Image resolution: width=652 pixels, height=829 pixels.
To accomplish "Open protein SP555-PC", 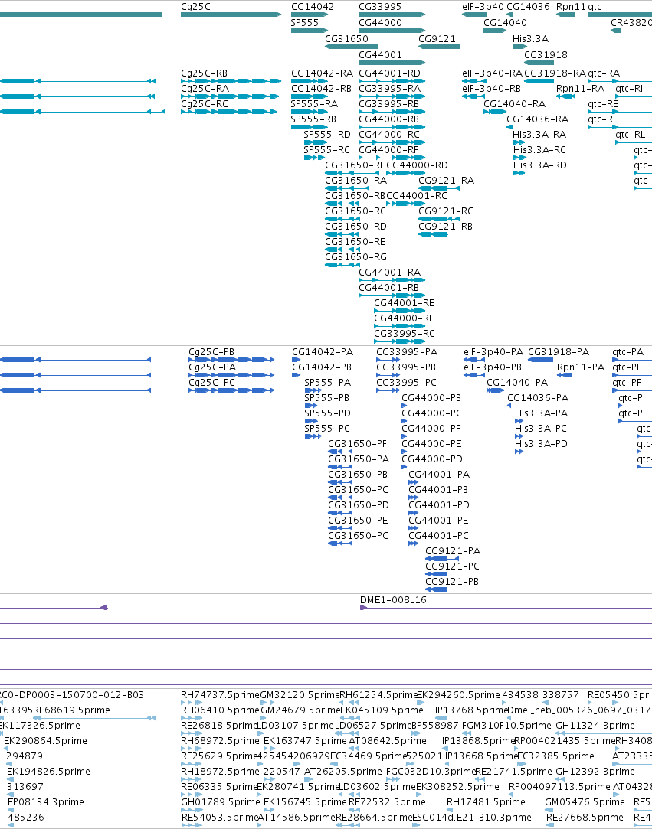I will [x=327, y=428].
